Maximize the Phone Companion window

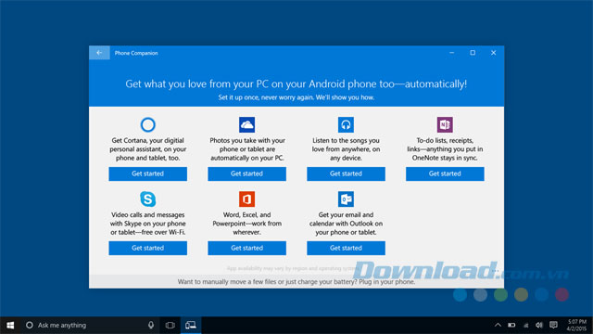(x=473, y=53)
